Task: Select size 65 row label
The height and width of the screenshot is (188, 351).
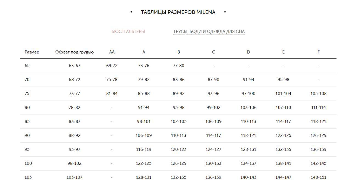Action: [x=27, y=66]
